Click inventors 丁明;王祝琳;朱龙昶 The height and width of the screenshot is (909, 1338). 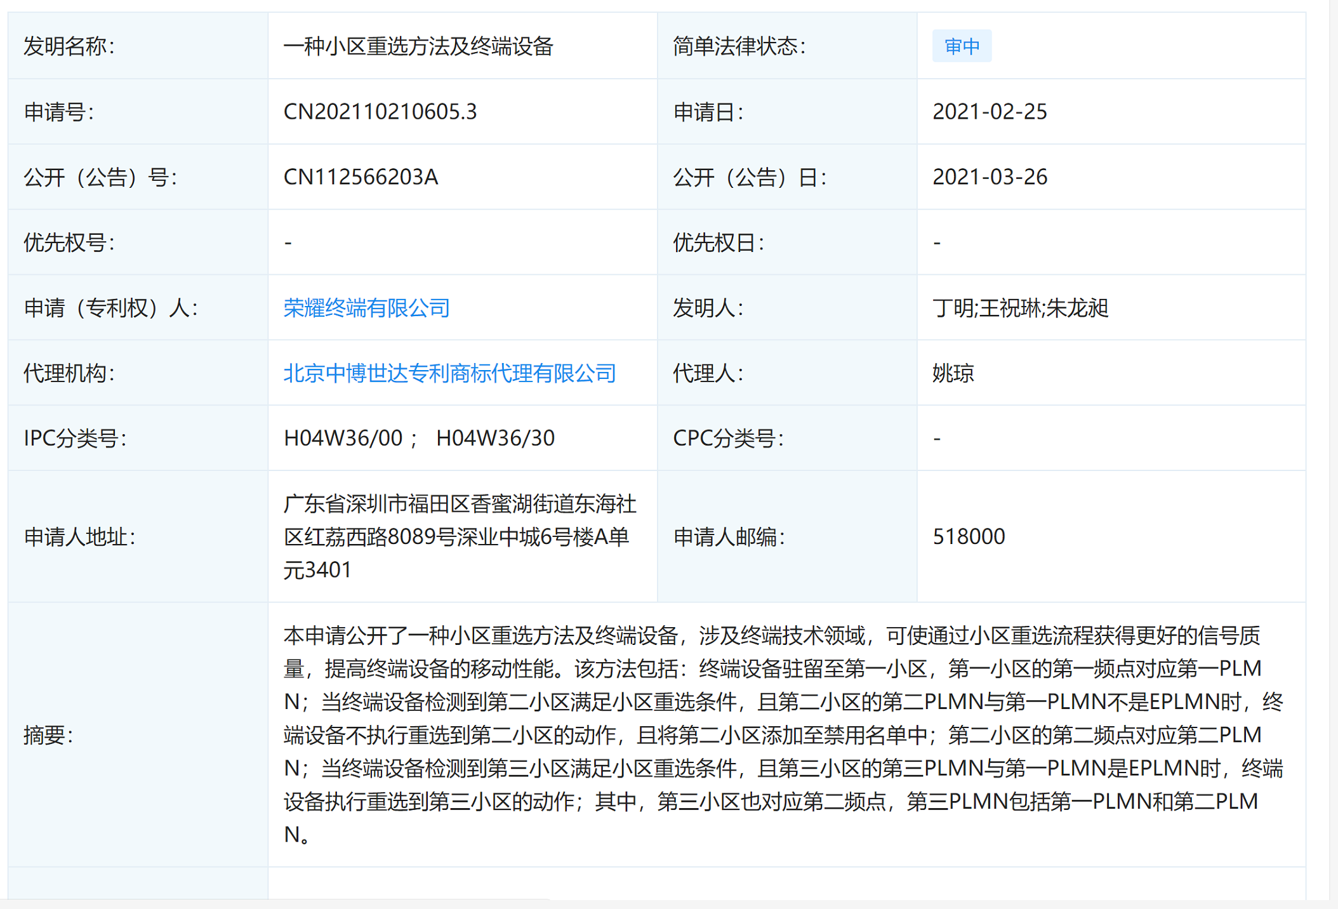click(x=1020, y=308)
